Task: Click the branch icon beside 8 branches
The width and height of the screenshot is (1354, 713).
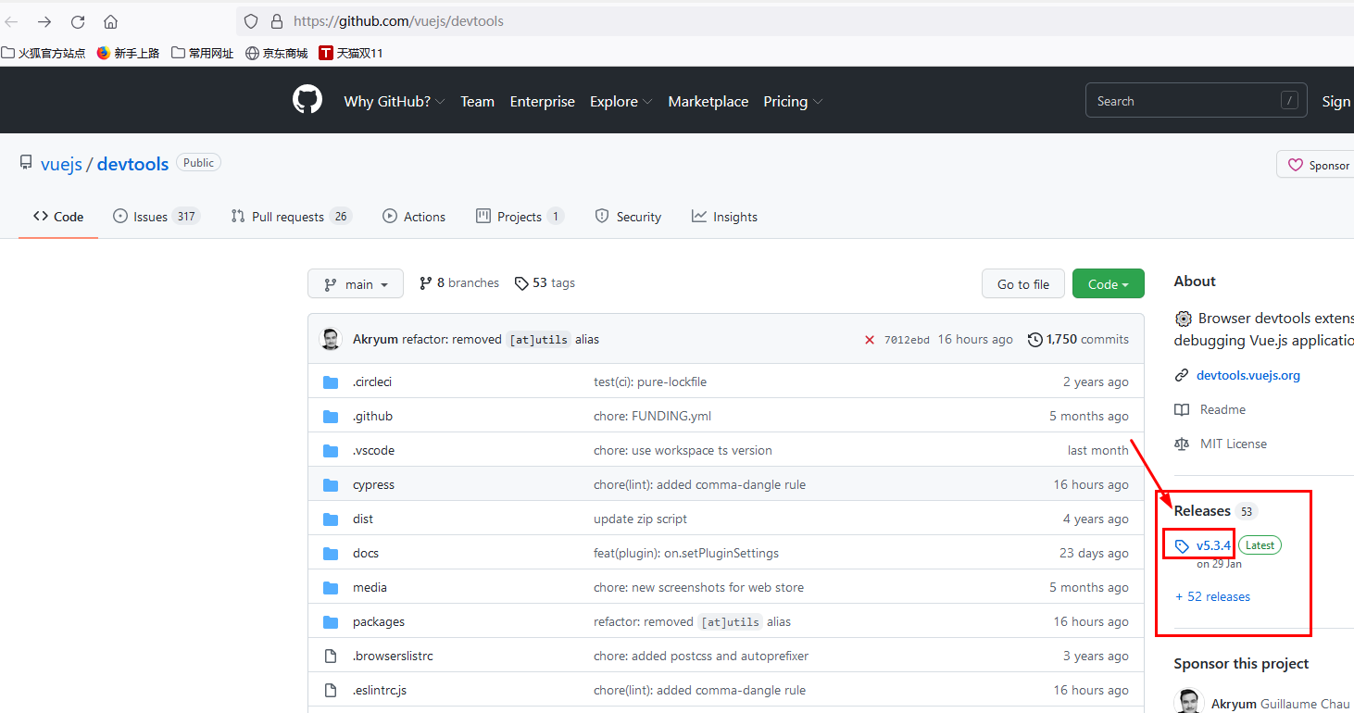Action: (x=426, y=282)
